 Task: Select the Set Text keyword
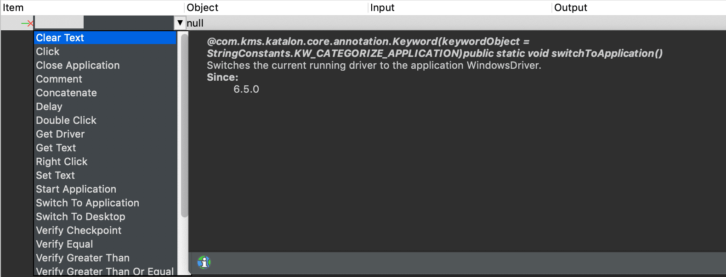click(x=55, y=175)
